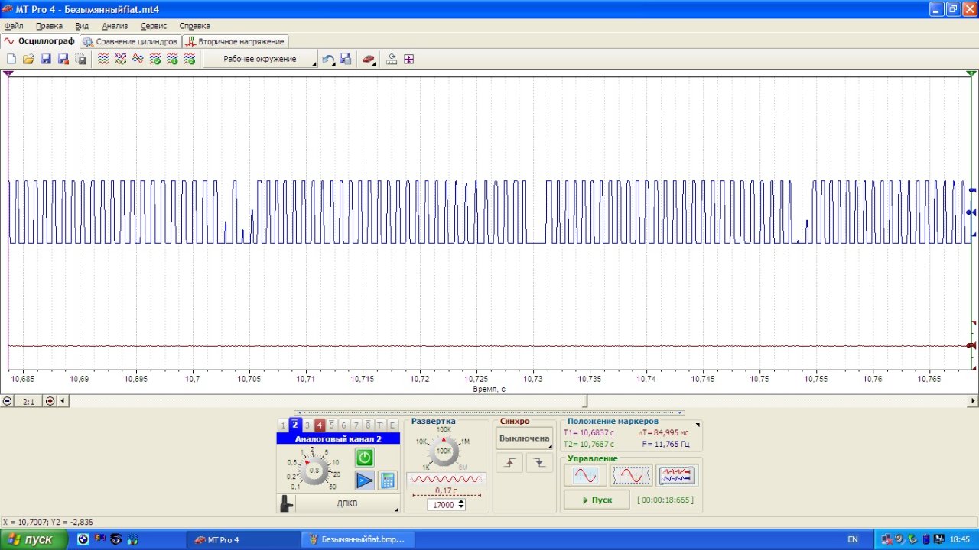Click the Windows пуск Start button
Image resolution: width=979 pixels, height=550 pixels.
pos(29,539)
